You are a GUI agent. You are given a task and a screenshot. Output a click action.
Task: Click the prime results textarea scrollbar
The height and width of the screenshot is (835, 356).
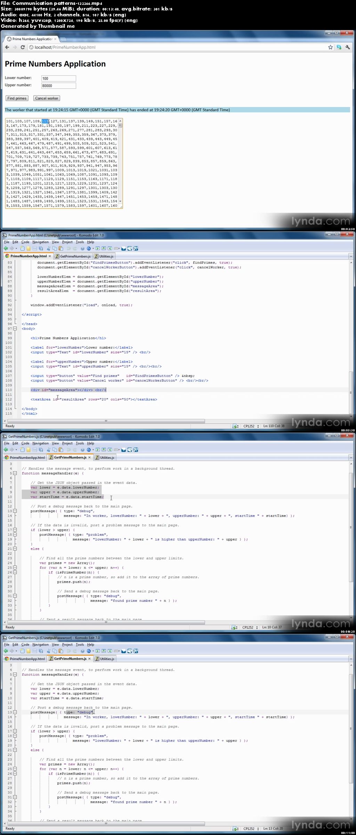pyautogui.click(x=120, y=161)
